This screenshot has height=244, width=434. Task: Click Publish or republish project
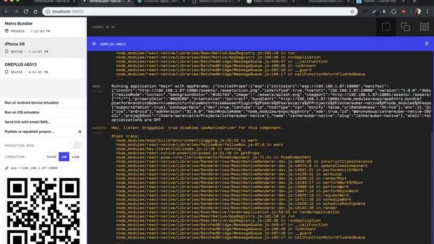pos(29,131)
